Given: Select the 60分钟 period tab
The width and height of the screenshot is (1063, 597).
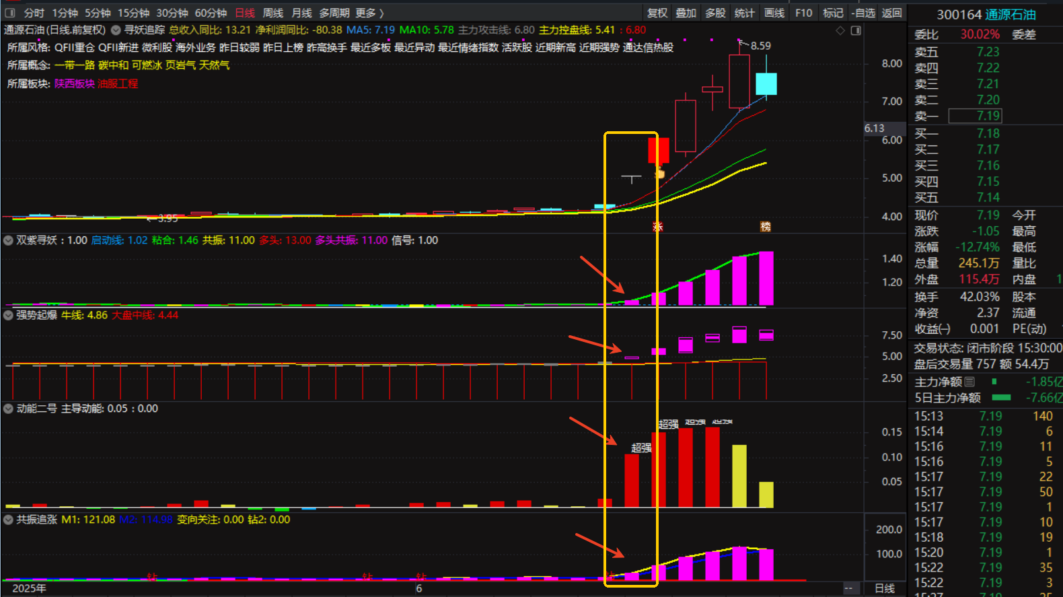Looking at the screenshot, I should click(211, 13).
